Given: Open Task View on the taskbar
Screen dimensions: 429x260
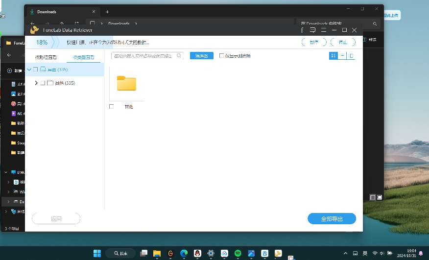Looking at the screenshot, I should coord(143,253).
